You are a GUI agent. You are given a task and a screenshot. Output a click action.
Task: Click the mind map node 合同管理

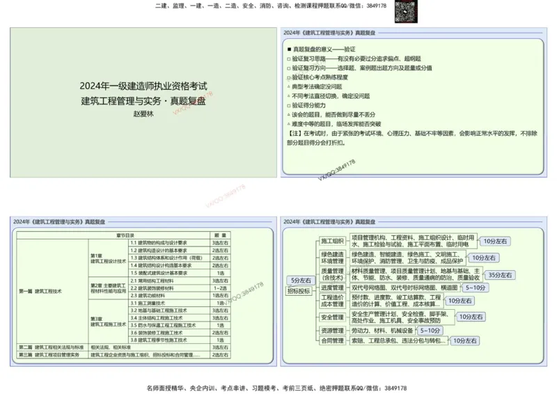[x=332, y=340]
